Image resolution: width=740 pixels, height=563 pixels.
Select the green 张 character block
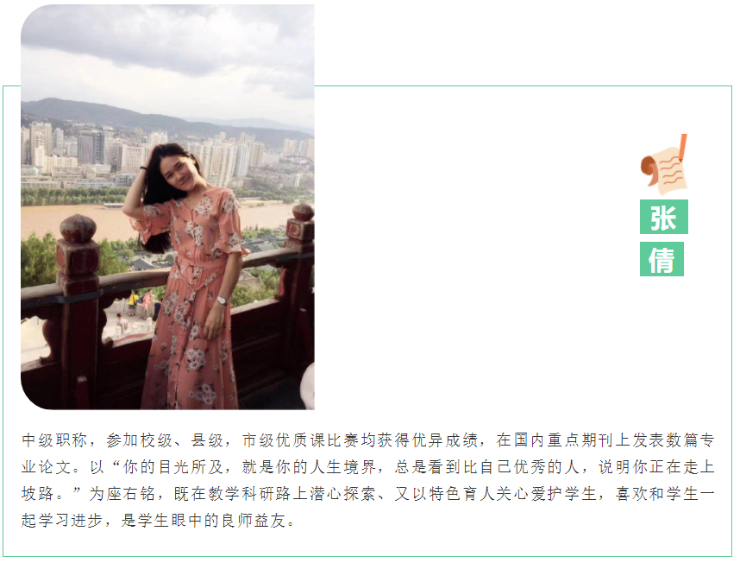pos(664,217)
